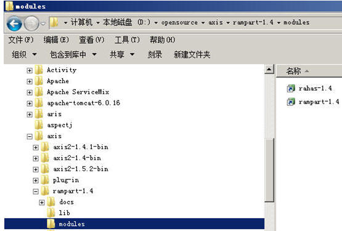
Task: Click axis segment in the address path
Action: click(216, 22)
